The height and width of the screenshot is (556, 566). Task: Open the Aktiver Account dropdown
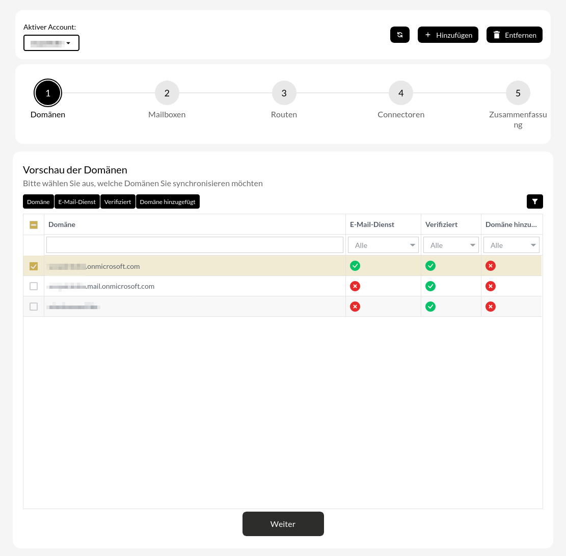(51, 43)
